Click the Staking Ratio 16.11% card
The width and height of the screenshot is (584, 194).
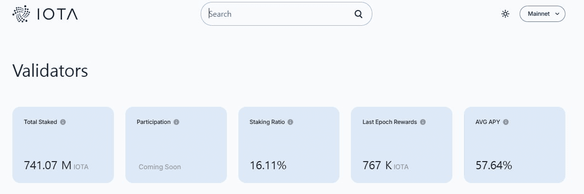tap(289, 145)
